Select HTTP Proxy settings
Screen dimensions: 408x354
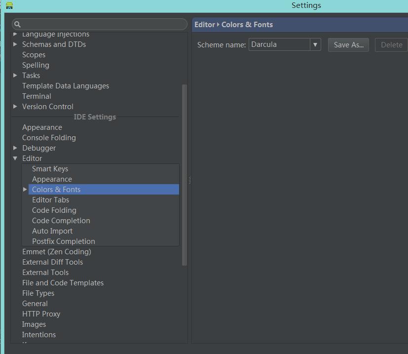(41, 314)
